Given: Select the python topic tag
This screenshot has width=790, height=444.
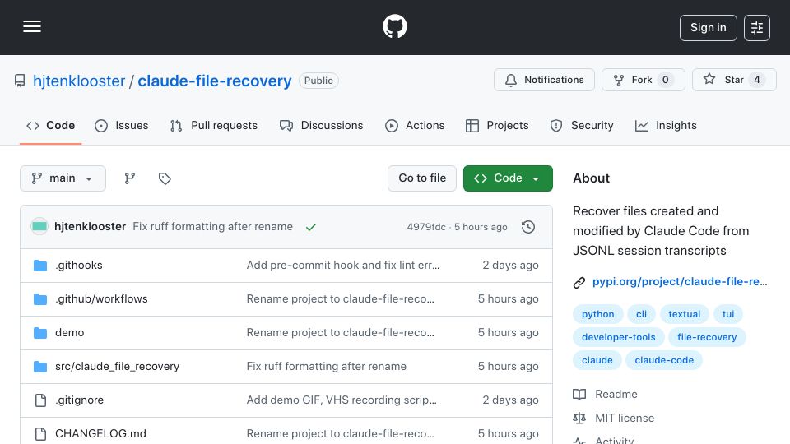Looking at the screenshot, I should coord(598,314).
